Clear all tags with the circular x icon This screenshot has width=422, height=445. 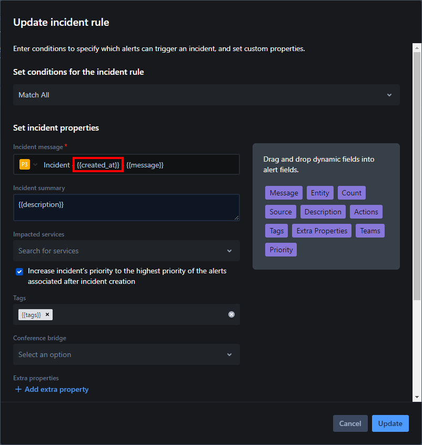232,314
